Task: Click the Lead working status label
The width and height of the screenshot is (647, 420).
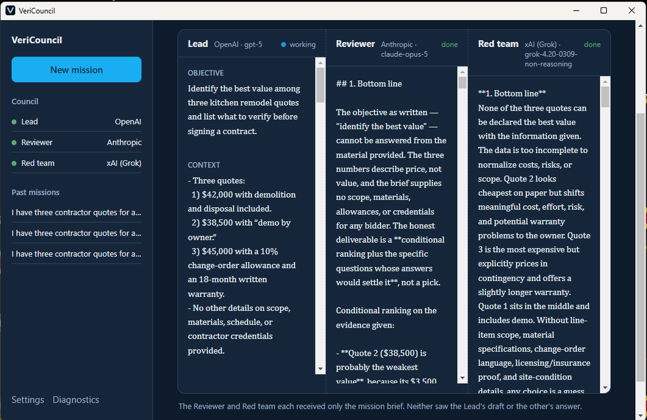Action: pyautogui.click(x=302, y=44)
